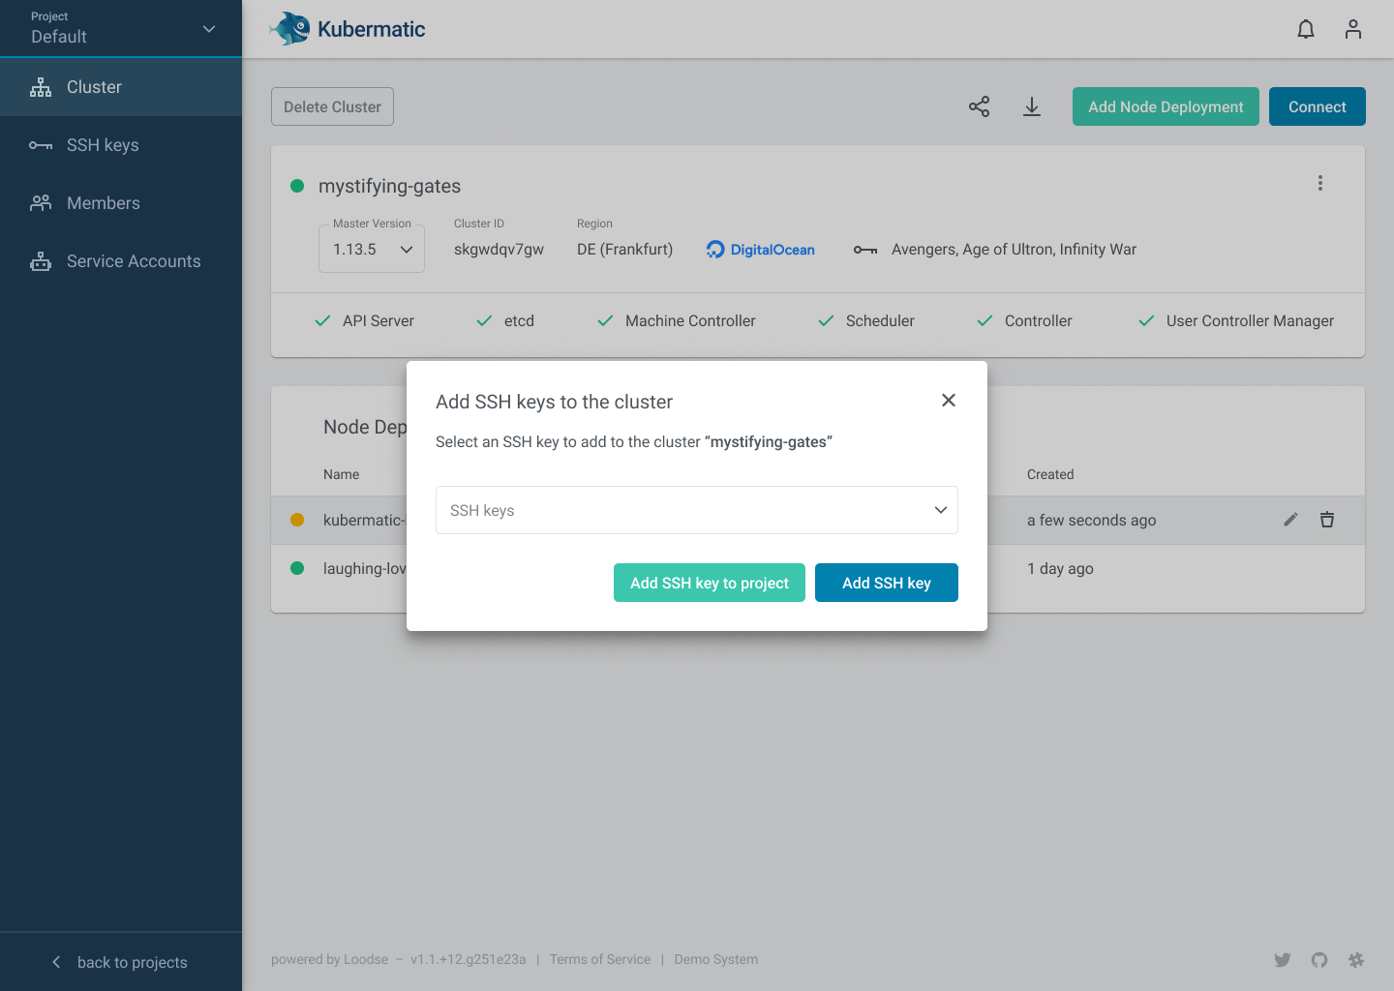Click the Add Node Deployment button
The height and width of the screenshot is (991, 1394).
tap(1166, 106)
